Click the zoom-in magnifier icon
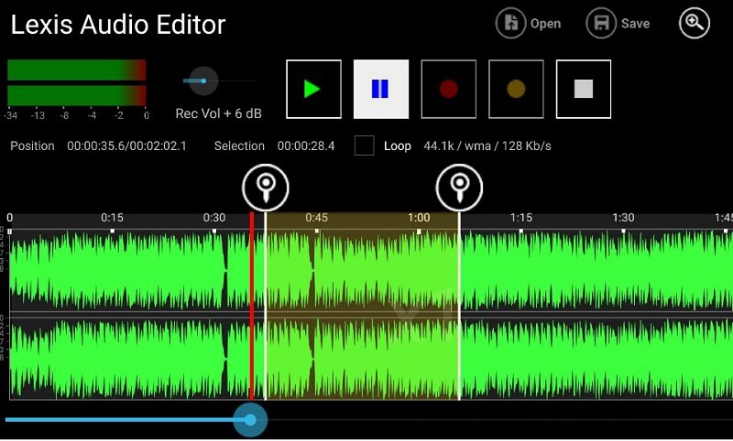Viewport: 733px width, 441px height. tap(695, 23)
